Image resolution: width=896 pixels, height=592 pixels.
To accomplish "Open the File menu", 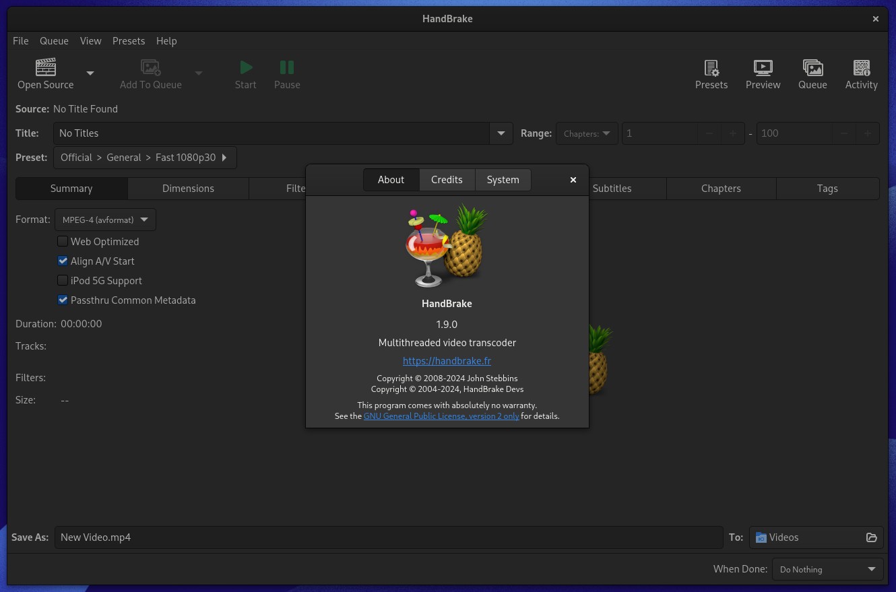I will tap(21, 41).
